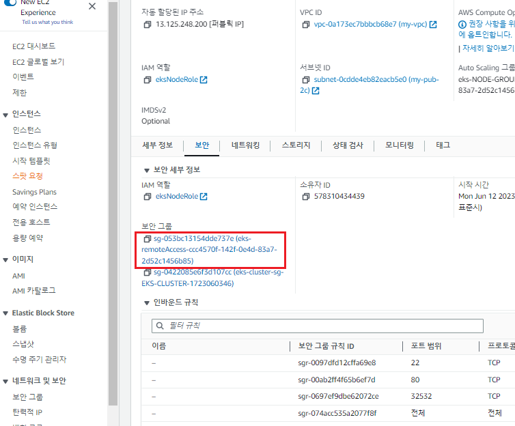515x426 pixels.
Task: Open 인스턴스 유형 in sidebar
Action: click(35, 145)
